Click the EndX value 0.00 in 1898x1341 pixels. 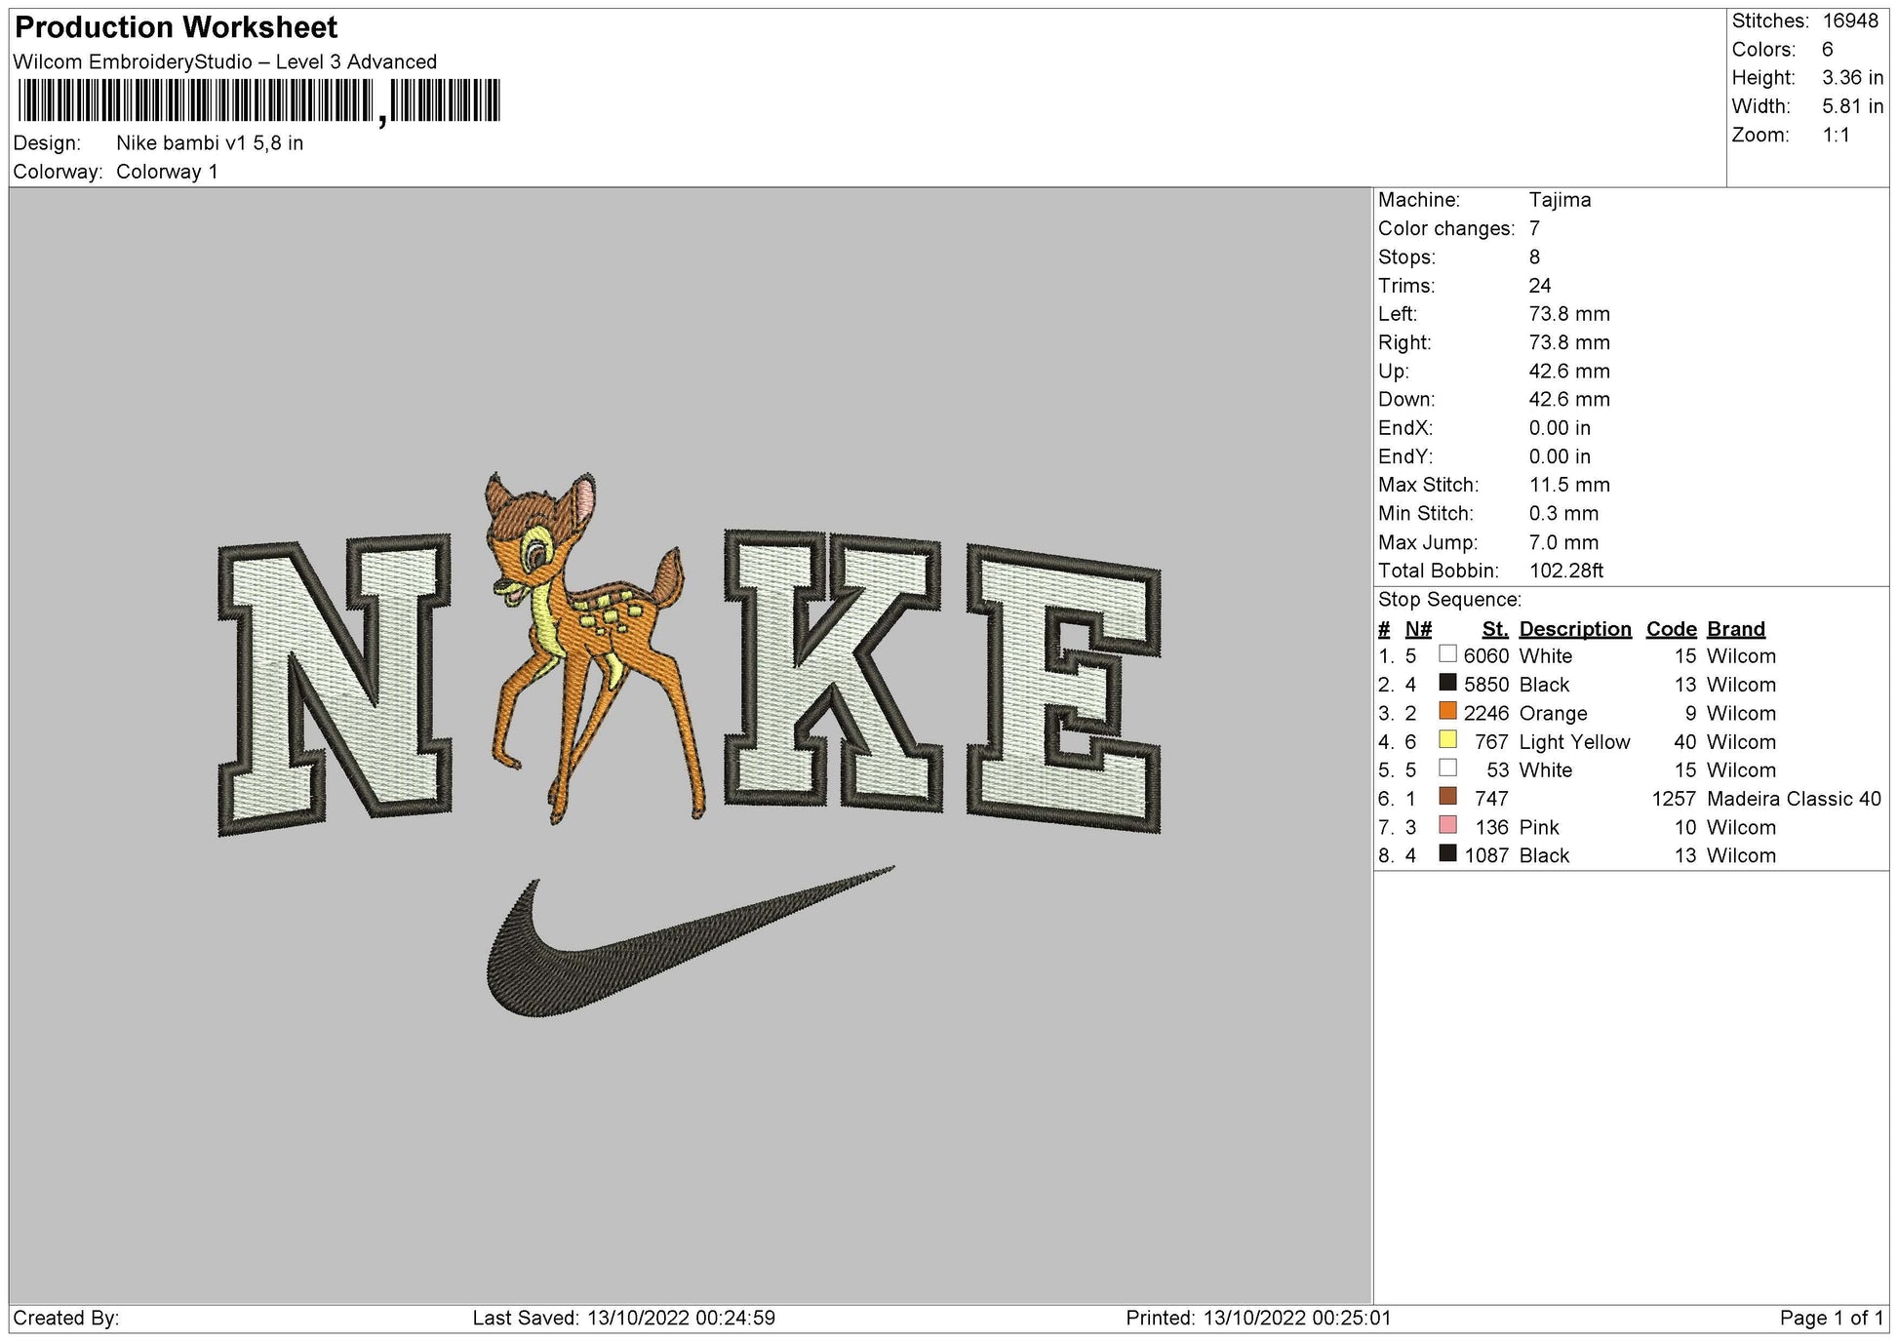[x=1560, y=428]
